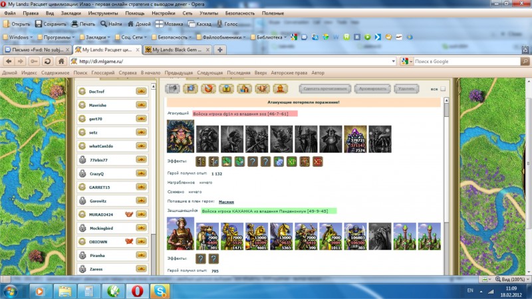Click the Opera icon in the taskbar
The height and width of the screenshot is (299, 532).
pyautogui.click(x=136, y=291)
